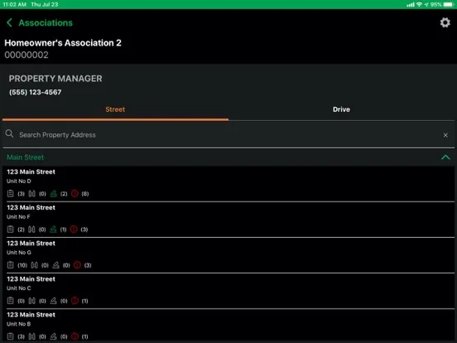Open the 123 Main Street Unit No C row
Image resolution: width=457 pixels, height=343 pixels.
click(228, 291)
